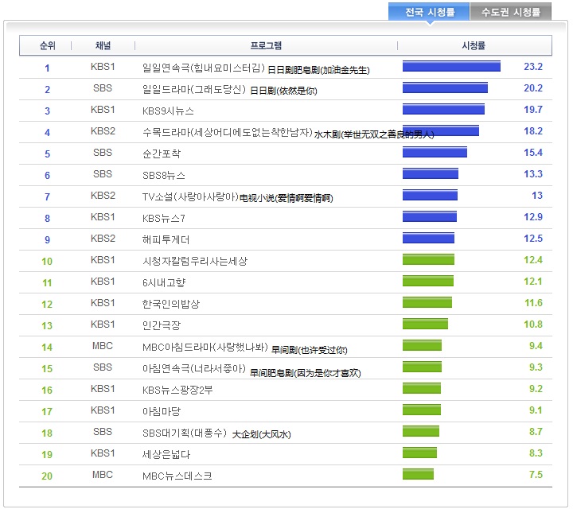
Task: Select program KBS9시뉴스
Action: (x=168, y=111)
